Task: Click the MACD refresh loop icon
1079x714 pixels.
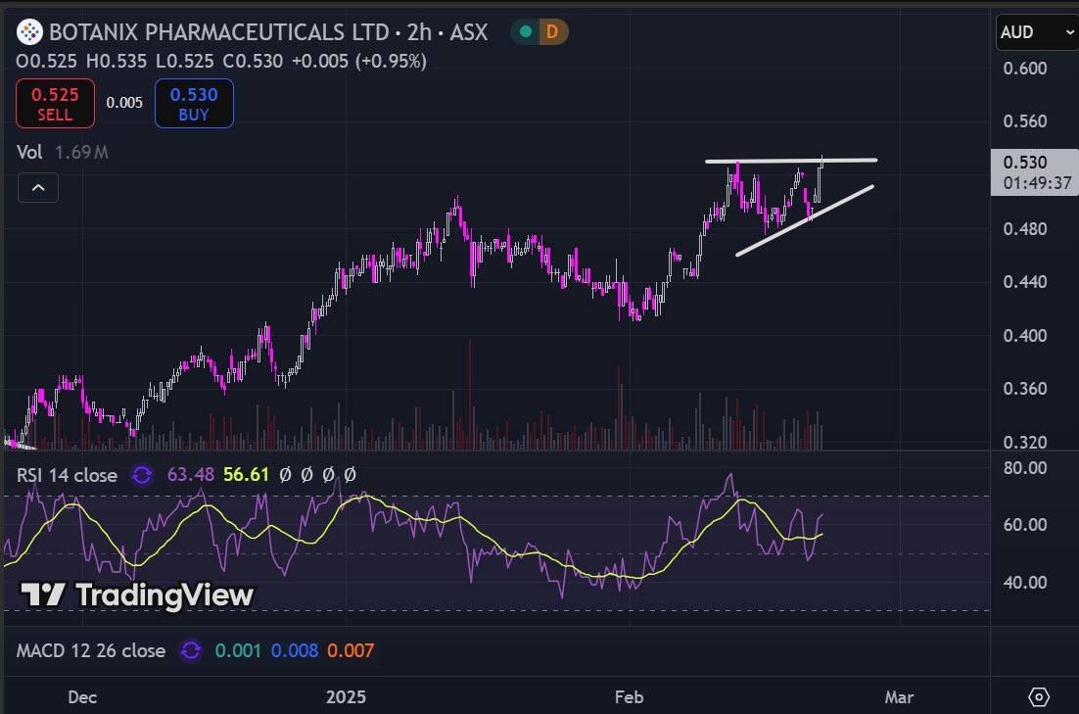Action: 191,650
